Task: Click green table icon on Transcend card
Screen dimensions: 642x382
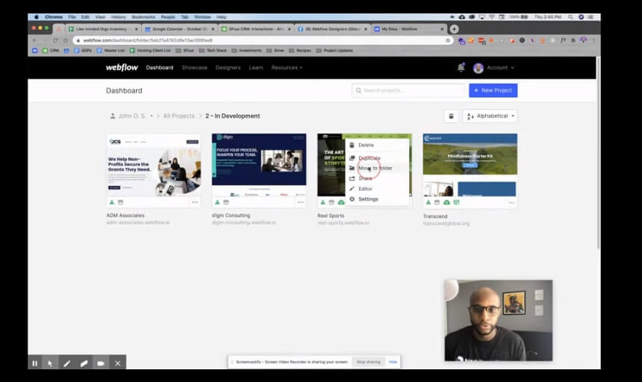Action: (x=457, y=202)
